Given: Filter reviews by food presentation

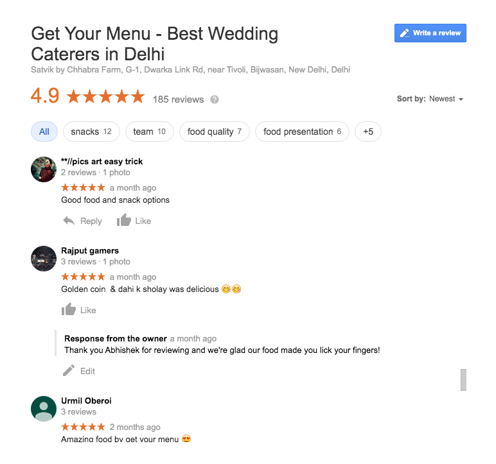Looking at the screenshot, I should click(303, 132).
